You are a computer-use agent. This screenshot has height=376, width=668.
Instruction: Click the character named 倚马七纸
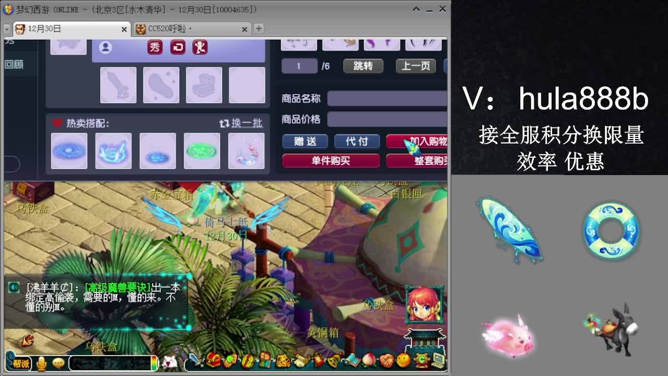(226, 222)
